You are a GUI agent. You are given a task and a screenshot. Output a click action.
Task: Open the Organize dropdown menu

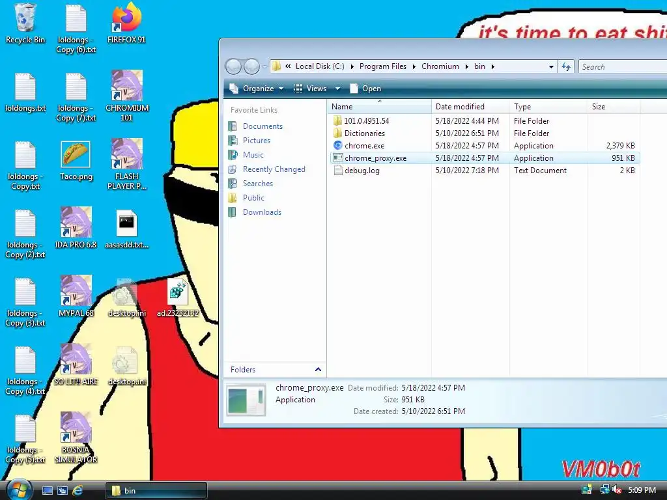coord(257,89)
